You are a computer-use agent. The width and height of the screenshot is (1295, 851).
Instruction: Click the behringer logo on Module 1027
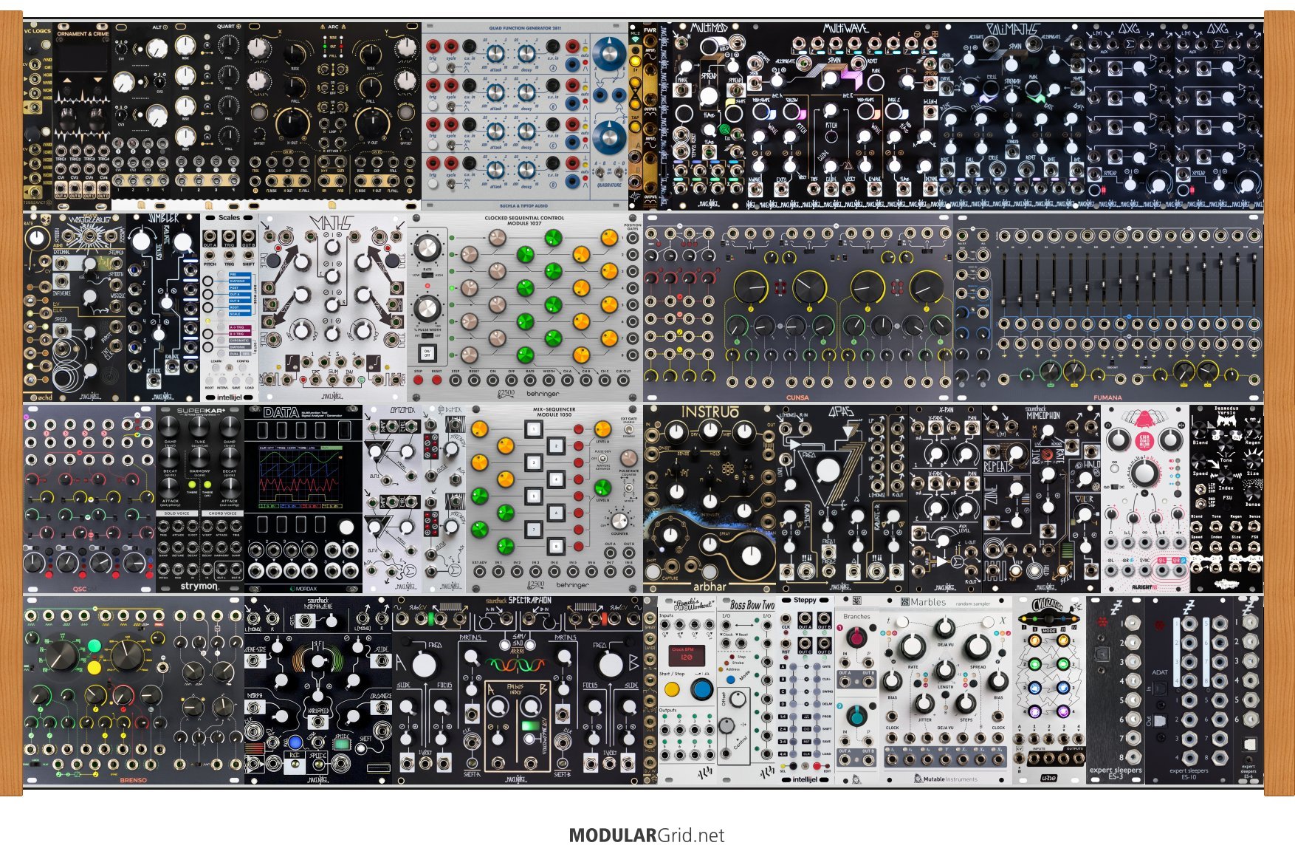542,394
